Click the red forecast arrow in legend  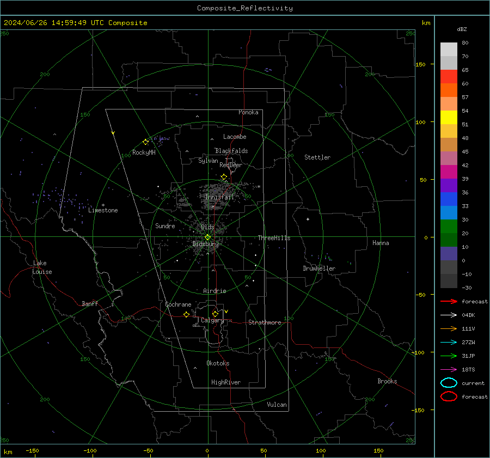coord(449,301)
